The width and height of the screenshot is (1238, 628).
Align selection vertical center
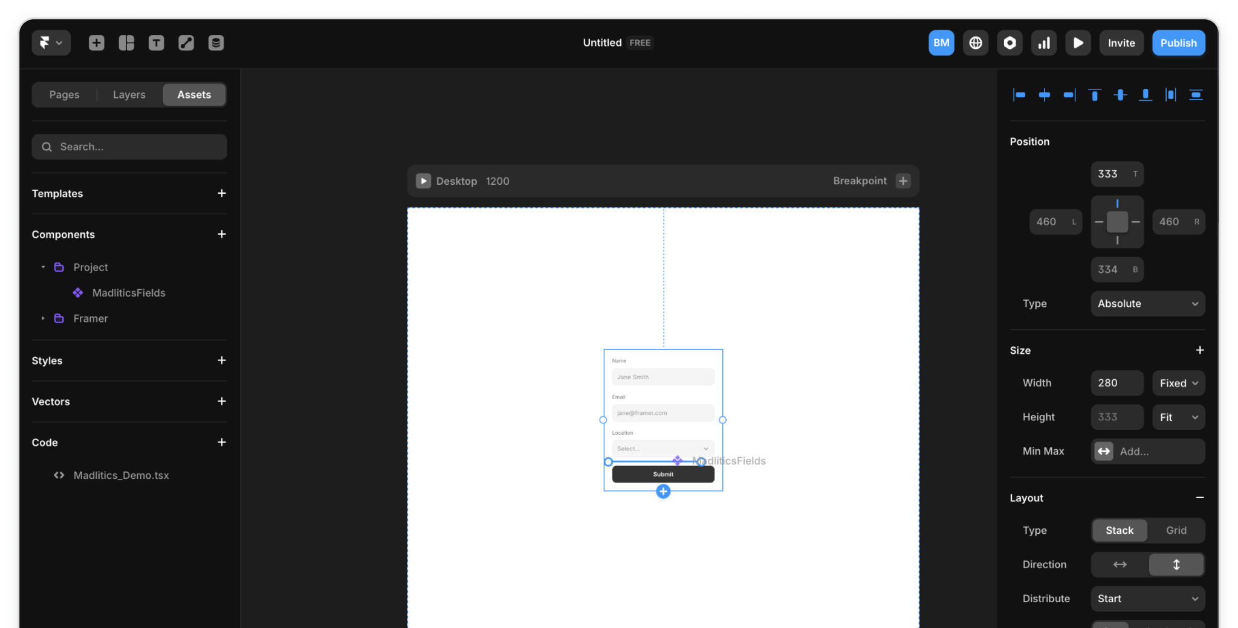(1120, 95)
